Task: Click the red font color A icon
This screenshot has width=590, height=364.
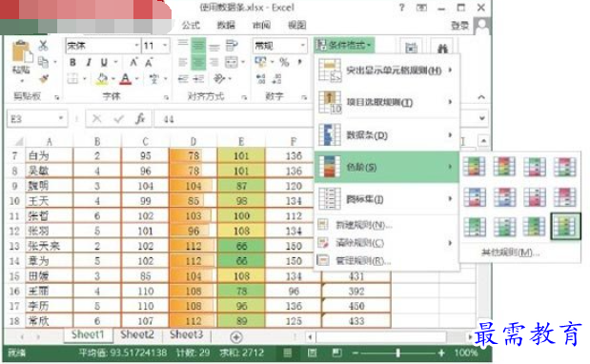Action: point(125,78)
